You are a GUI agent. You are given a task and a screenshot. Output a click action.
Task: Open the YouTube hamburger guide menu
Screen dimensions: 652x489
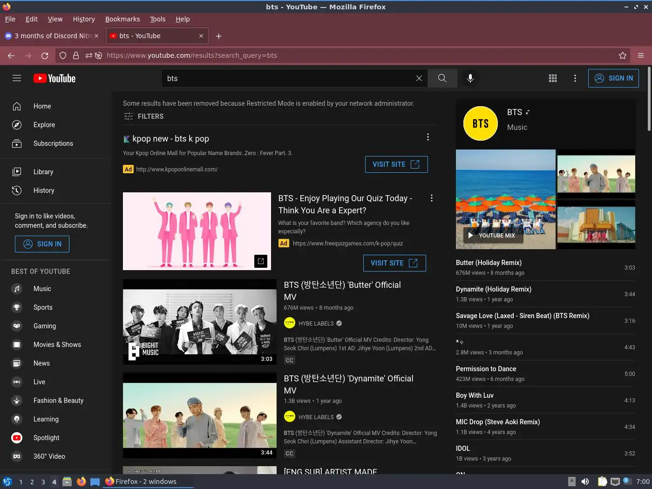(17, 78)
